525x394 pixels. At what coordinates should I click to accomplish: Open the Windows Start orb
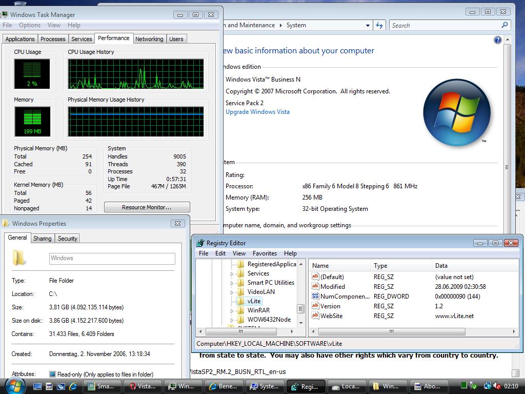(14, 386)
